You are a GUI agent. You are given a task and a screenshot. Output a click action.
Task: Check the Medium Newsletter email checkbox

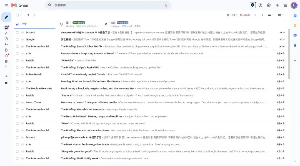17,88
